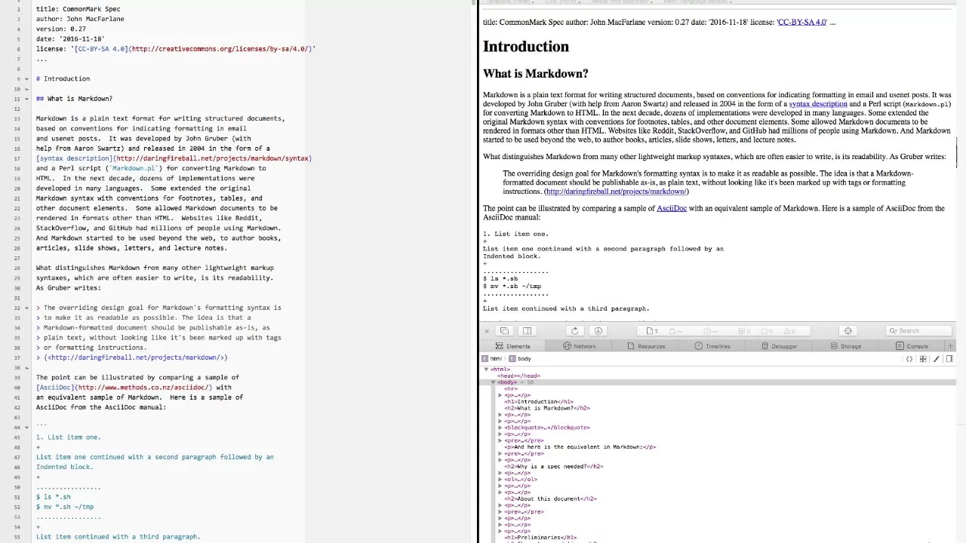Open the Resources tab
Screen dimensions: 966x543
tap(645, 346)
